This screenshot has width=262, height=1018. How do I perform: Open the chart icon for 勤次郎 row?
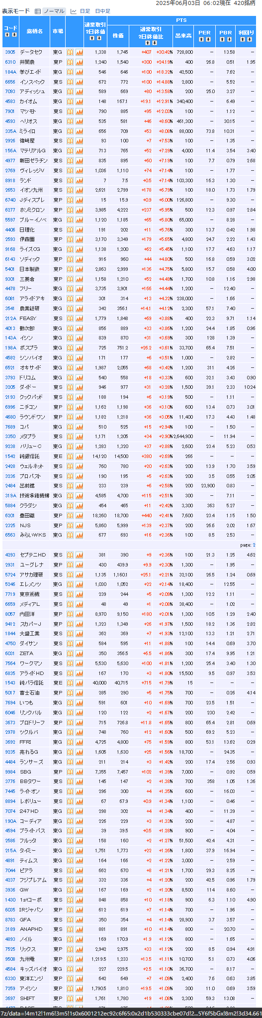79,329
